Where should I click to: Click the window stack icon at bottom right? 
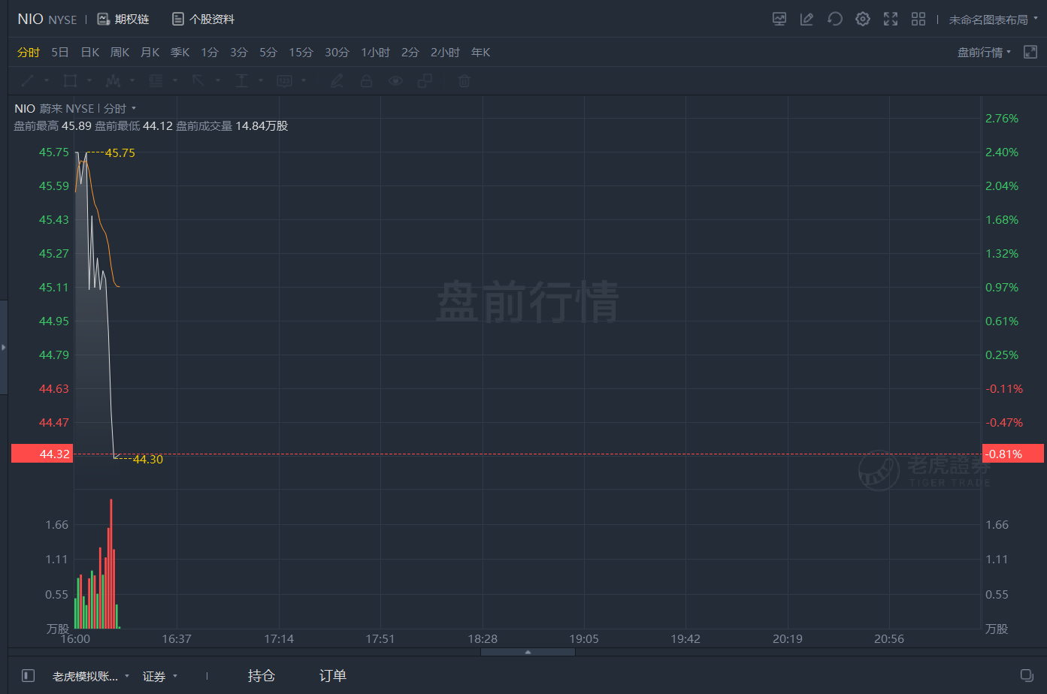click(1027, 675)
